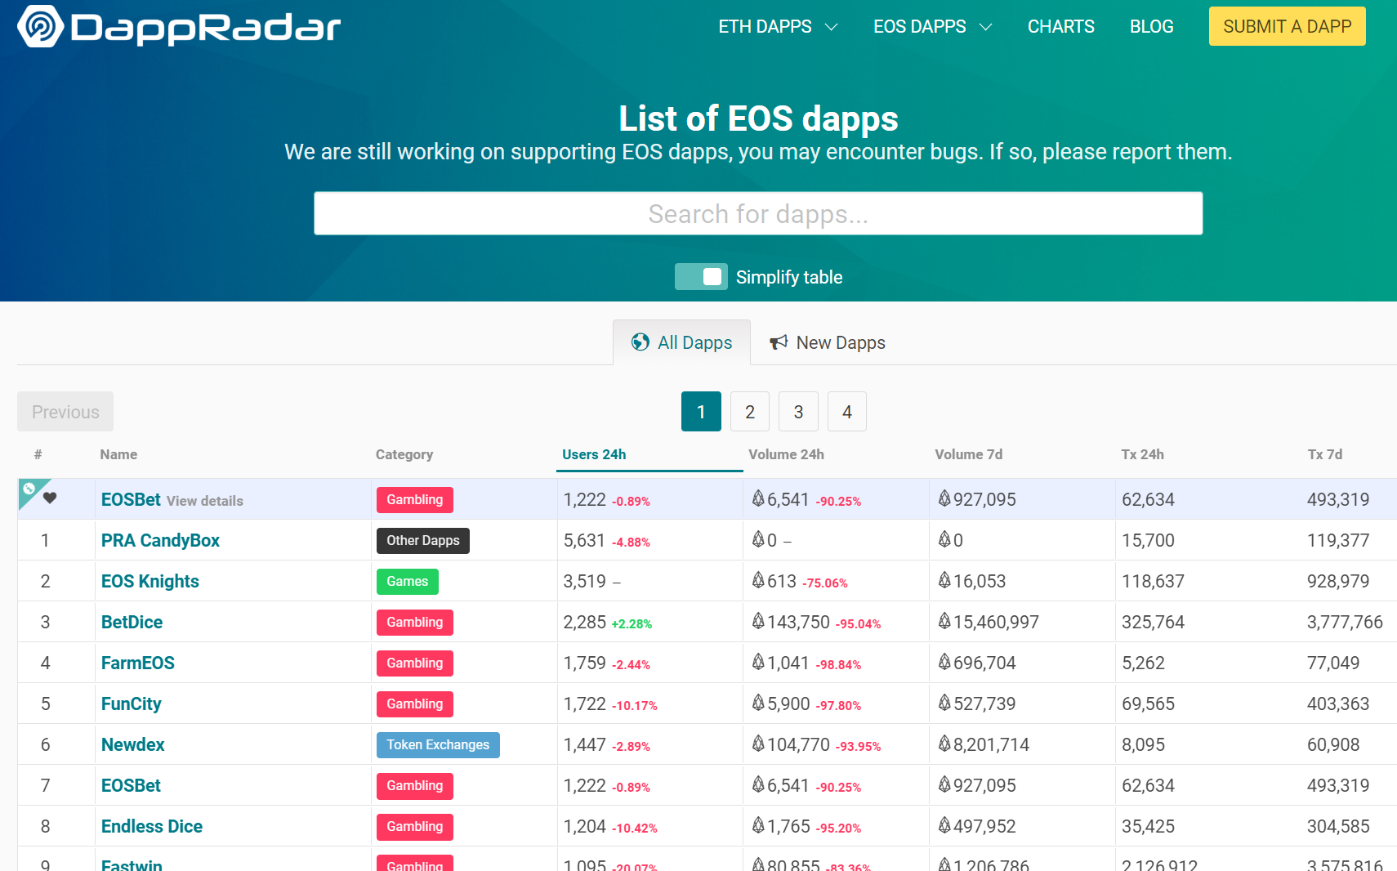Image resolution: width=1397 pixels, height=871 pixels.
Task: Expand the EOS DAPPS dropdown menu
Action: coord(932,26)
